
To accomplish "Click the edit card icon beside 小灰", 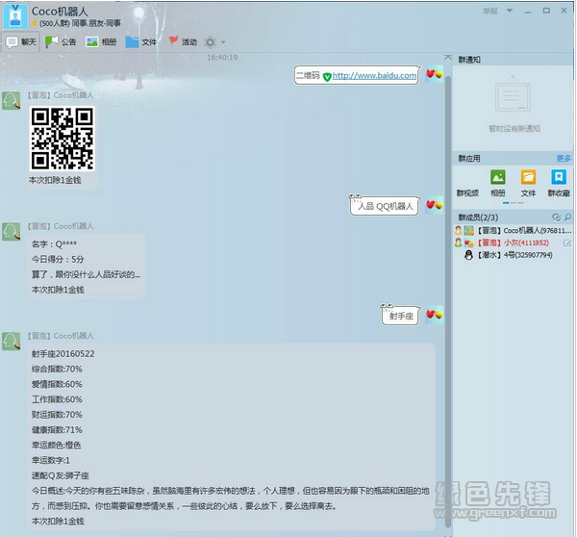I will [567, 243].
